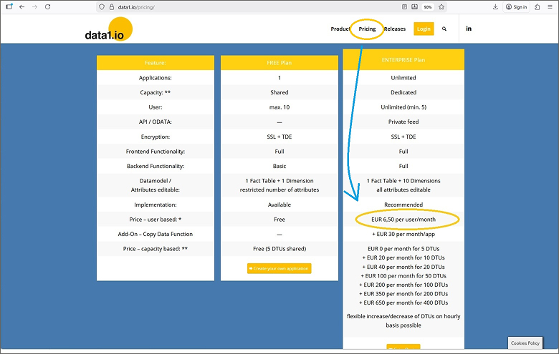Screen dimensions: 559x354
Task: Click Sign in on browser toolbar
Action: tap(516, 6)
